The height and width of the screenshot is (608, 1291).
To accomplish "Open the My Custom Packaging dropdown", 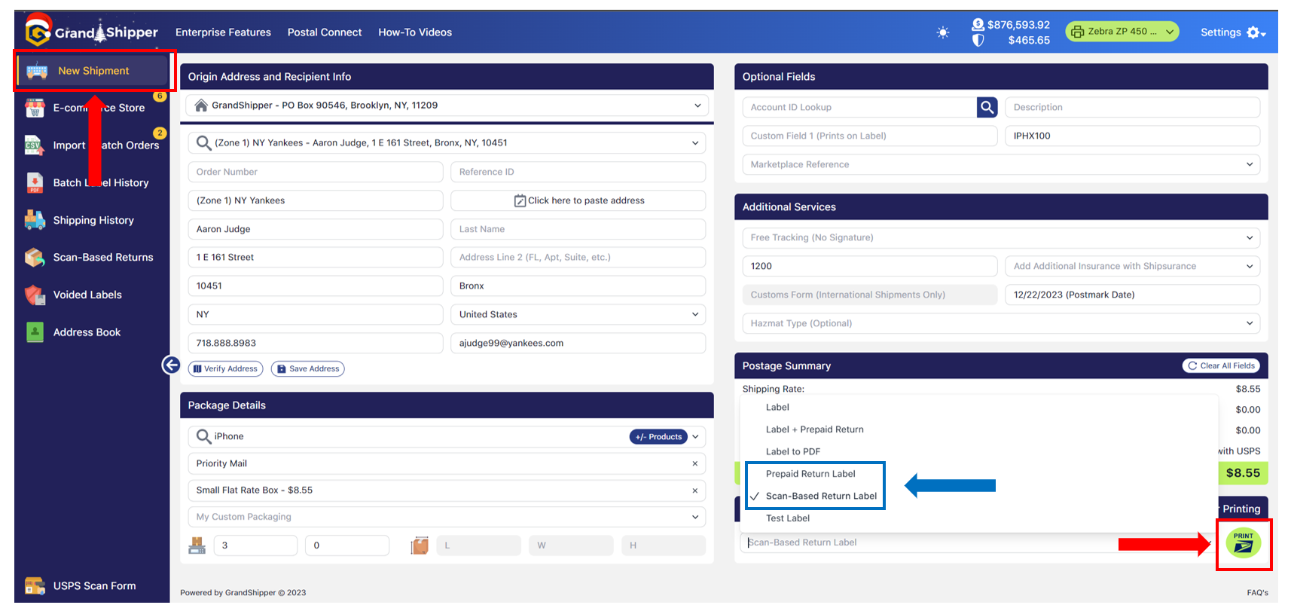I will (x=447, y=517).
